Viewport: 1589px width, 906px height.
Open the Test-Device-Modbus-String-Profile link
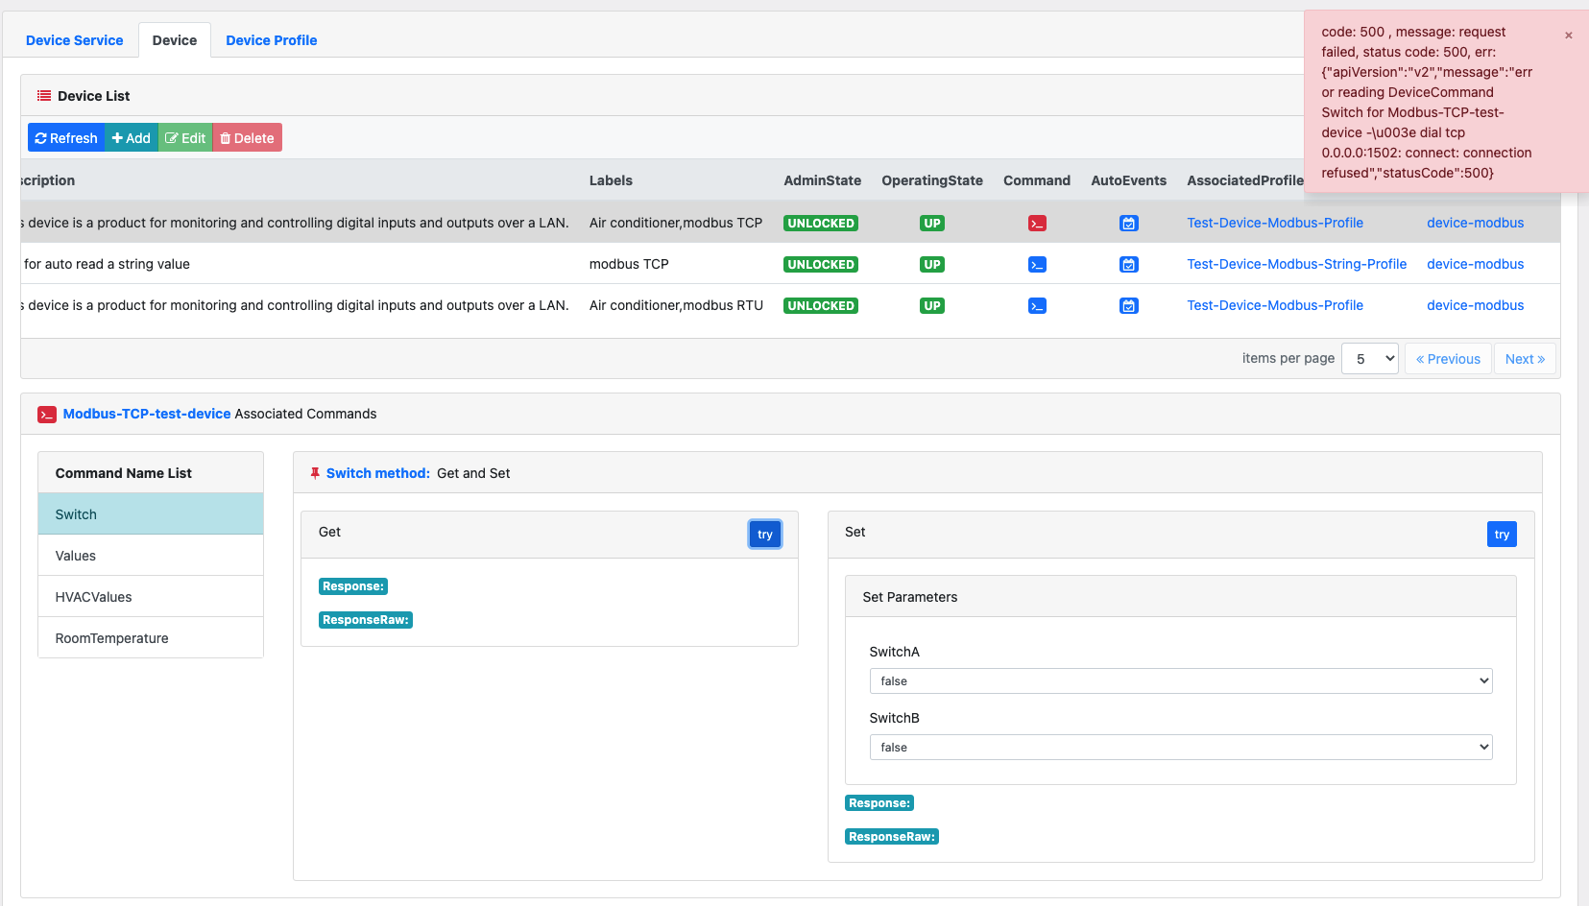tap(1296, 264)
